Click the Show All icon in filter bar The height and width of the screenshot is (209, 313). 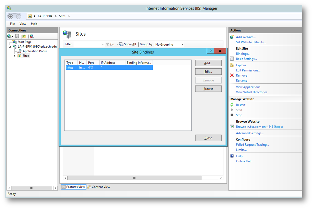click(x=121, y=44)
